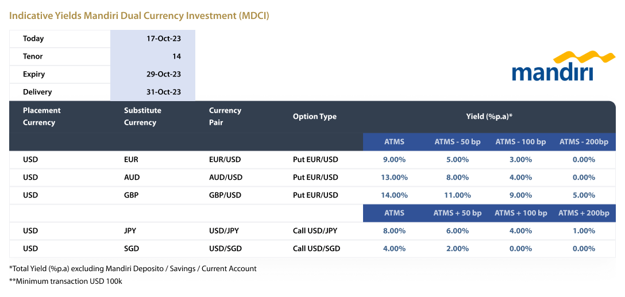Click the Tenor value 14

pyautogui.click(x=176, y=57)
